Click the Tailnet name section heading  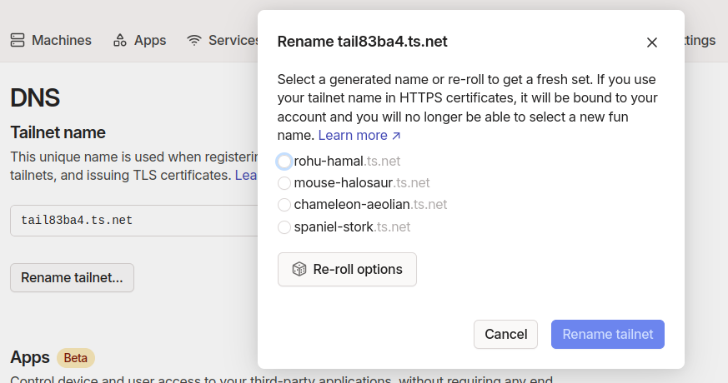coord(58,132)
